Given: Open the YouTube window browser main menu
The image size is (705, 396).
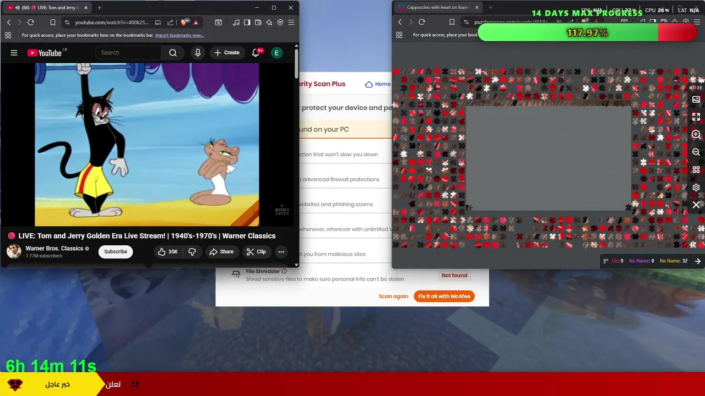Looking at the screenshot, I should click(x=291, y=23).
